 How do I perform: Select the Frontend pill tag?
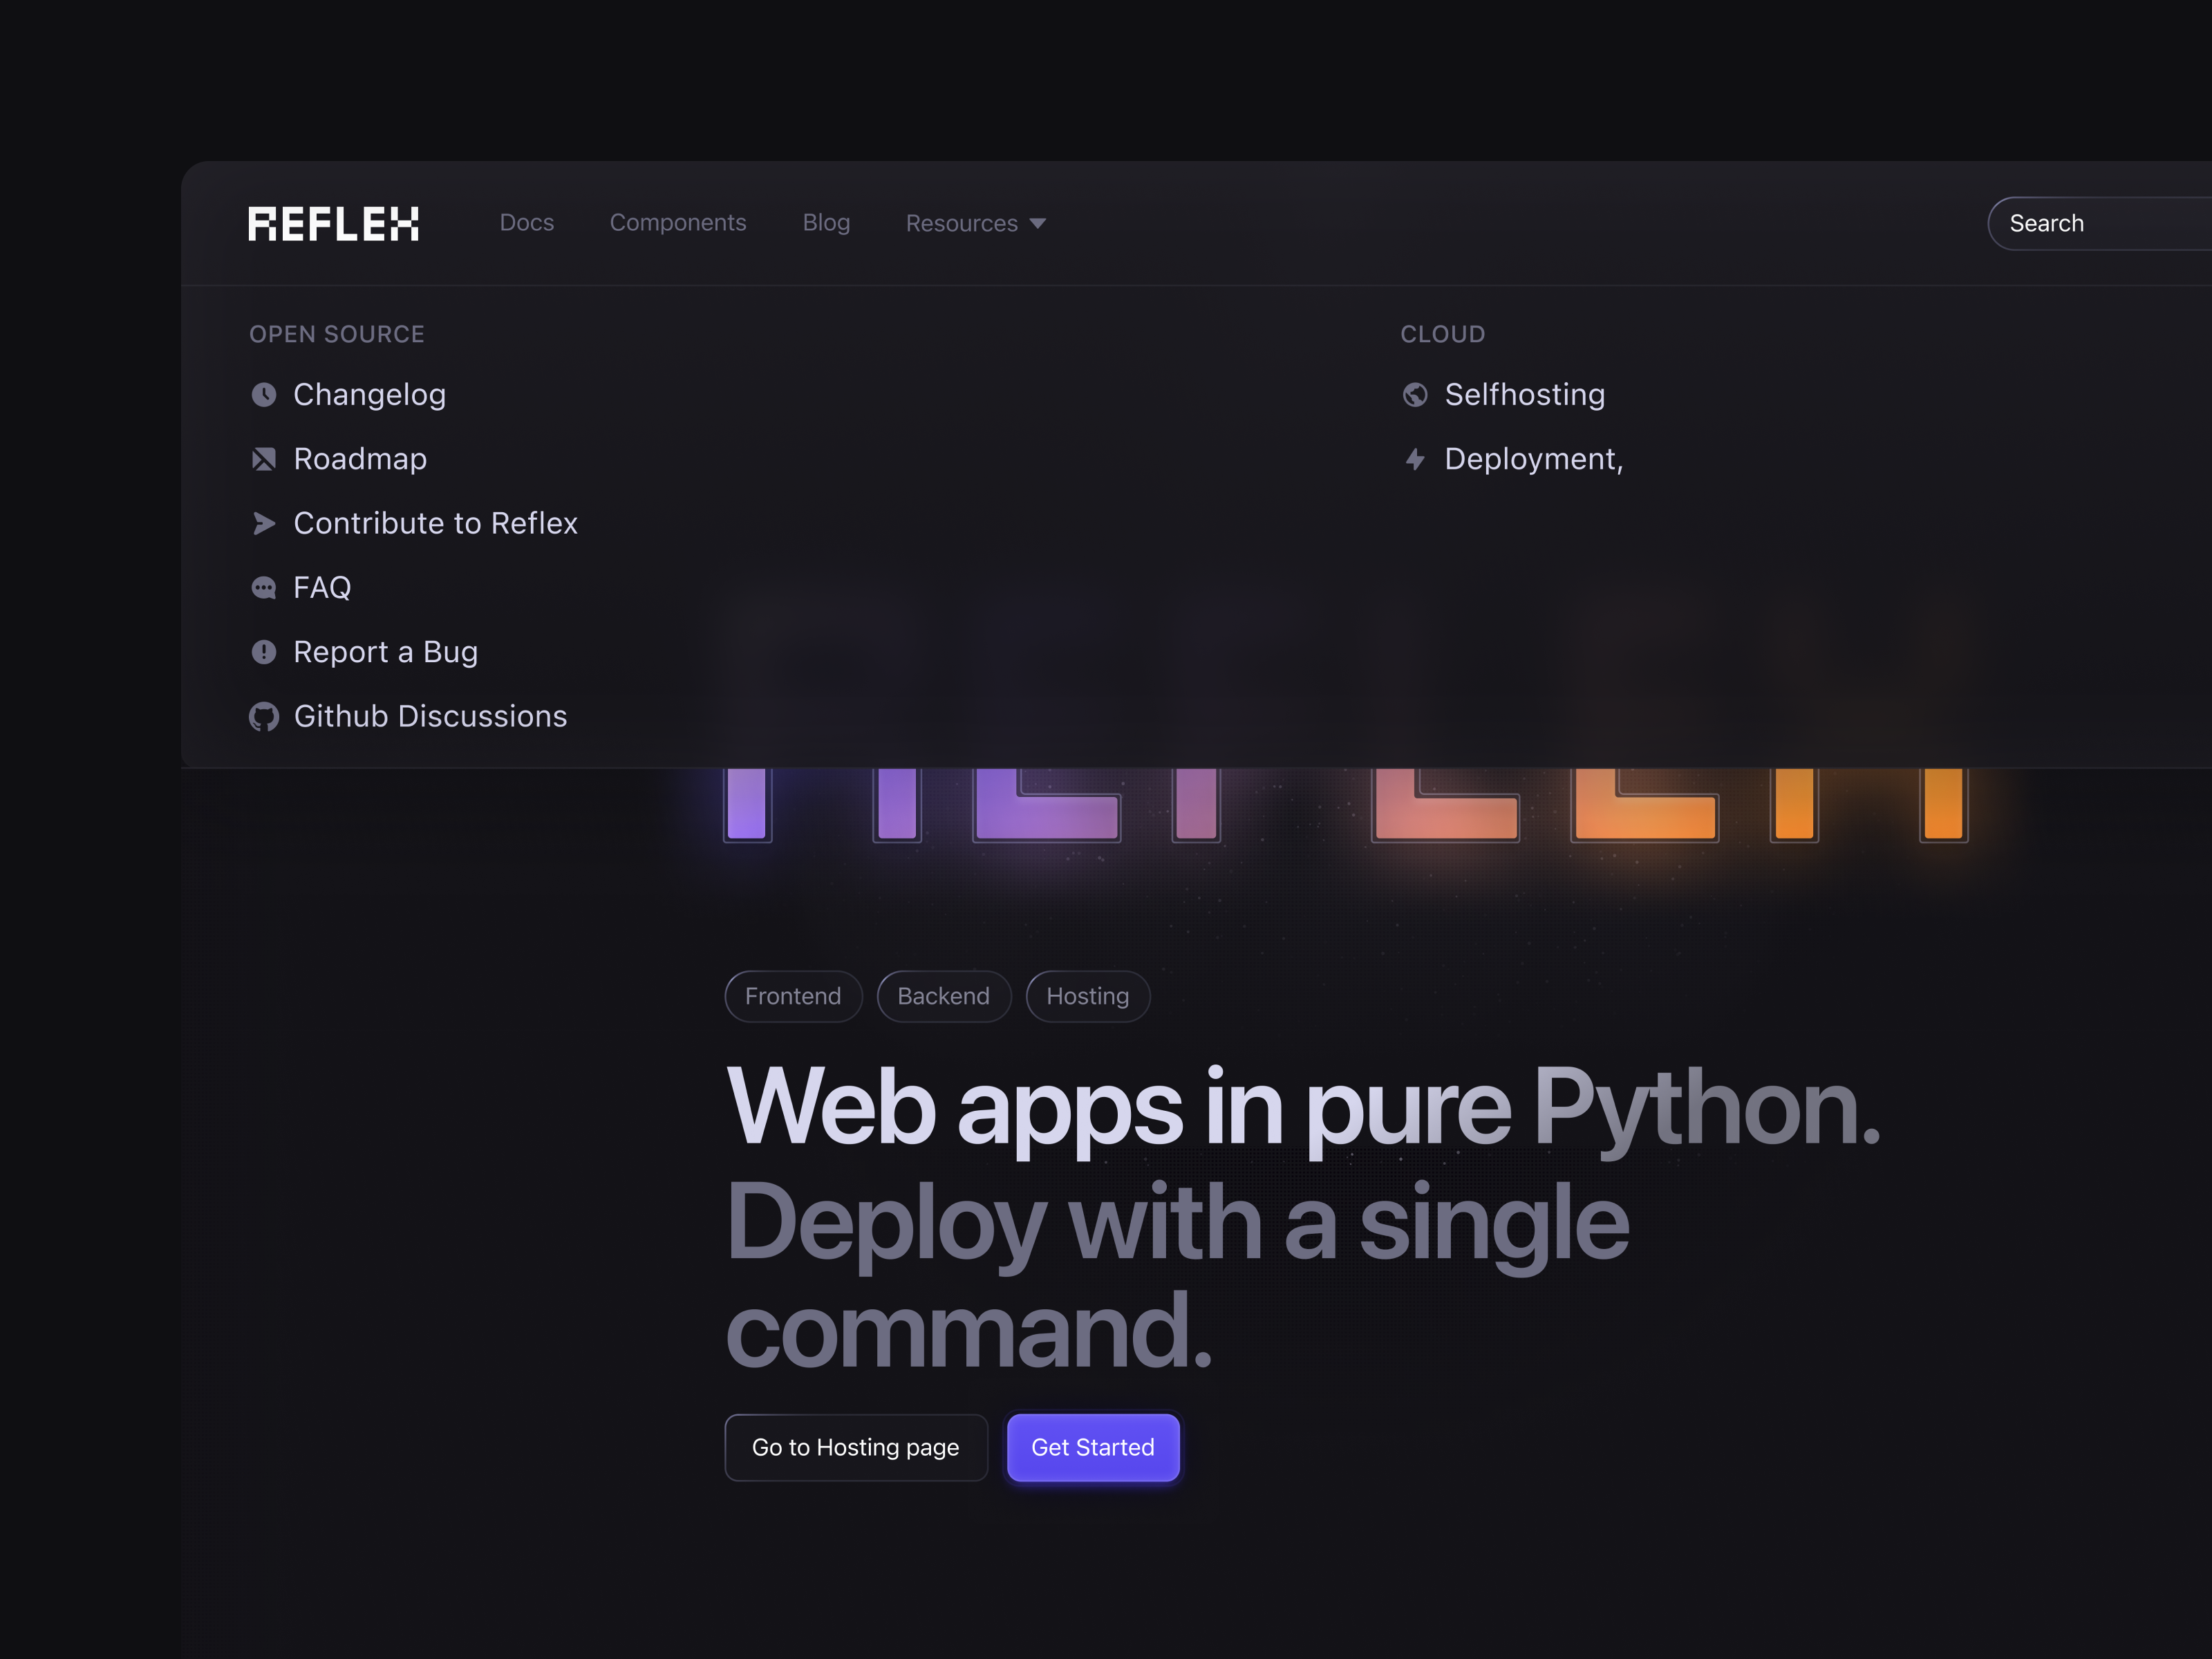(793, 996)
